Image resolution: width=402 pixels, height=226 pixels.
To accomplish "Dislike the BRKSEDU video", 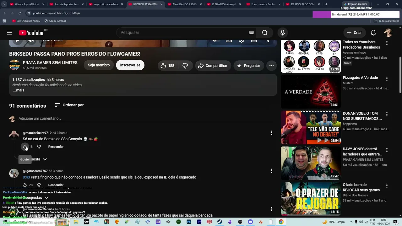I will click(185, 66).
